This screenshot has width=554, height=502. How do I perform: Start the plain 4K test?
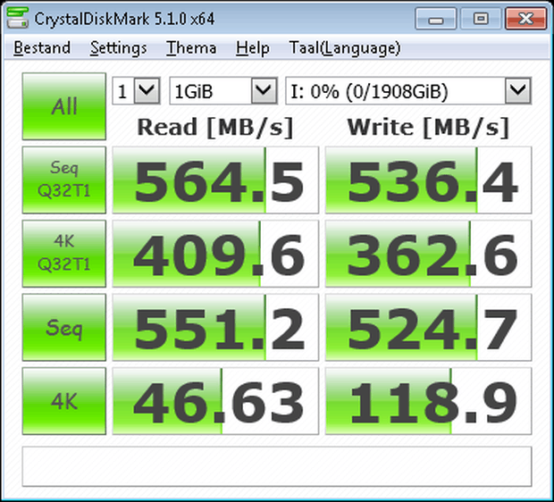click(64, 401)
